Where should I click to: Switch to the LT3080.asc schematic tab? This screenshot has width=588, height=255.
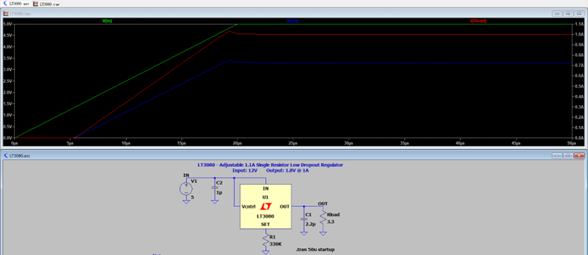16,3
